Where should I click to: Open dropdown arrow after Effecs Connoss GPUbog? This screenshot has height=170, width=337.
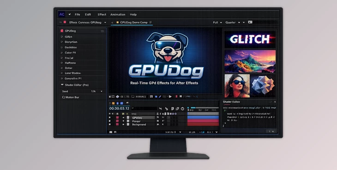(x=105, y=23)
